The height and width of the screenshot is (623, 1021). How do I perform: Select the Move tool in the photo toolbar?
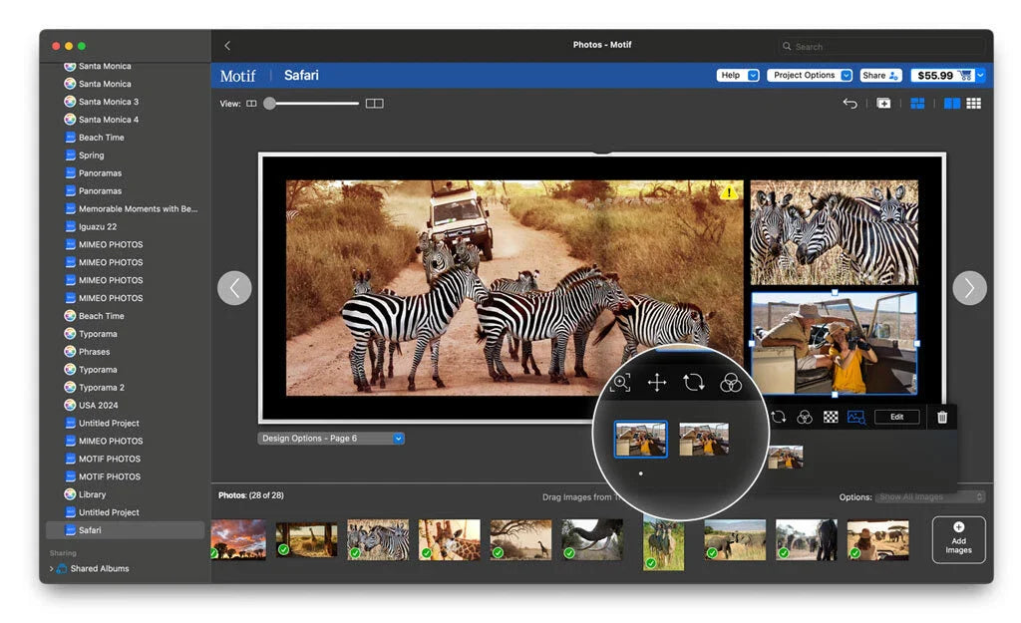click(657, 383)
